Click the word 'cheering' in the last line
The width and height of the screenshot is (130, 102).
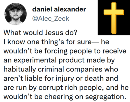click(59, 97)
